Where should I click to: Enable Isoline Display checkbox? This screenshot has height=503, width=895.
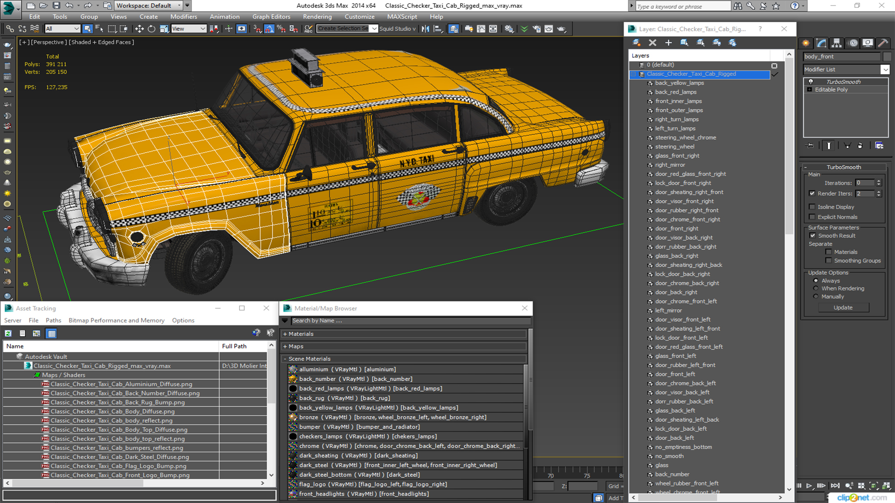click(x=812, y=207)
